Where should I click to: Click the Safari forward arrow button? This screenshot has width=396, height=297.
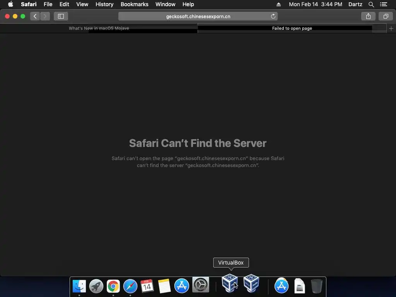click(x=45, y=16)
